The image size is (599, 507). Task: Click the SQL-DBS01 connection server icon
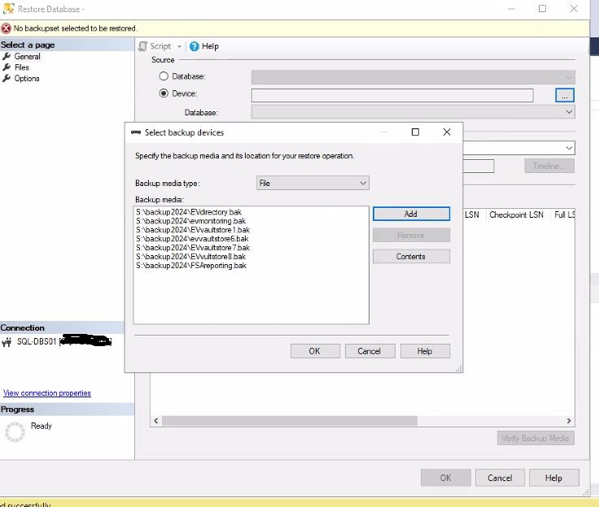coord(7,342)
